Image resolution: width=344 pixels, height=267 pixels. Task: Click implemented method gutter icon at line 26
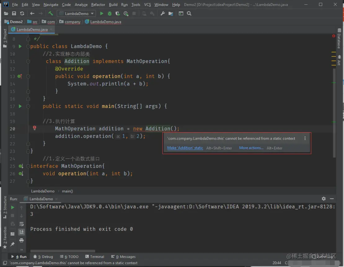21,174
